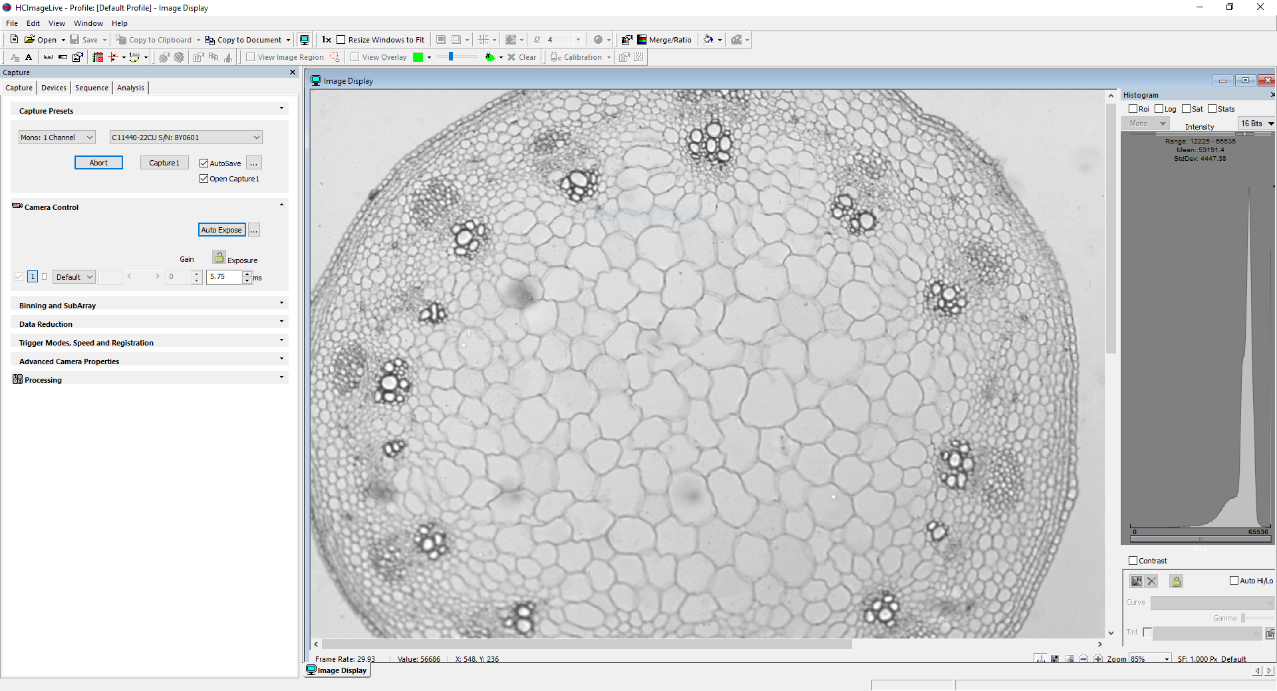Image resolution: width=1277 pixels, height=691 pixels.
Task: Select the bold text annotation tool
Action: tap(29, 57)
